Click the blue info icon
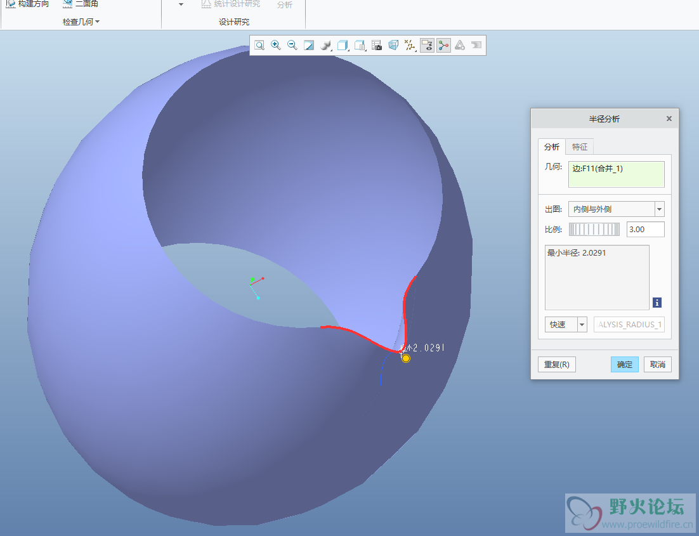The height and width of the screenshot is (536, 699). (x=657, y=303)
